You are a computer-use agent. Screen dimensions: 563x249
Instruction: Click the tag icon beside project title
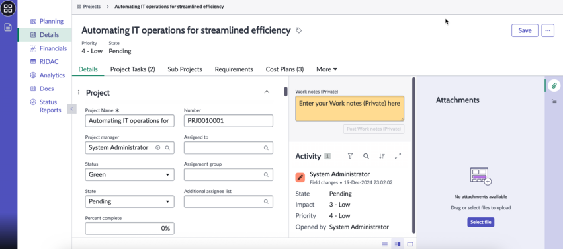298,31
